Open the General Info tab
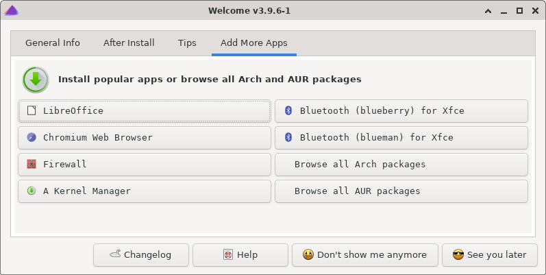Image resolution: width=546 pixels, height=275 pixels. [53, 43]
